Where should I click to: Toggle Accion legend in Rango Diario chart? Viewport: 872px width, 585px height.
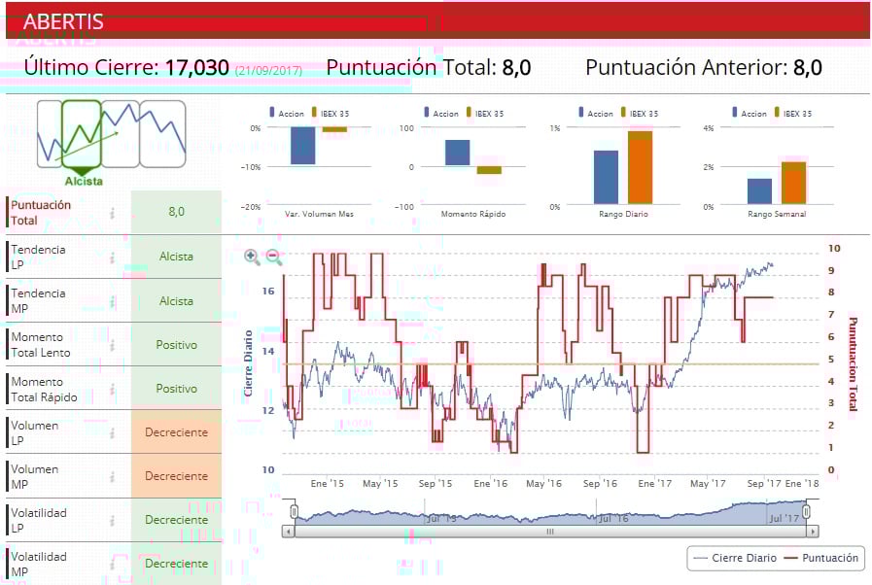(x=596, y=113)
